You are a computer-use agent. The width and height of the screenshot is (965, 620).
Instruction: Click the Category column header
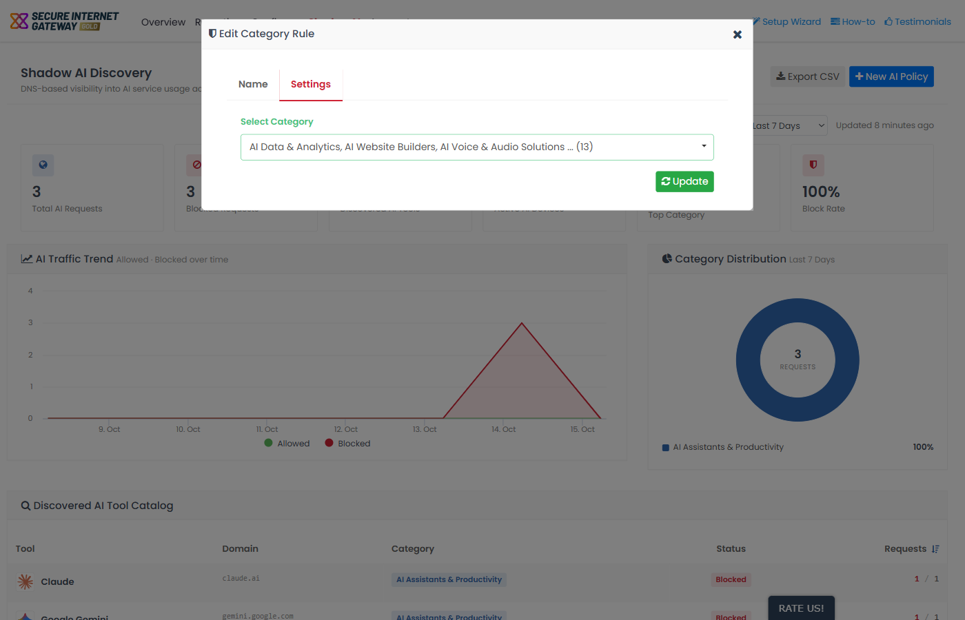[413, 549]
